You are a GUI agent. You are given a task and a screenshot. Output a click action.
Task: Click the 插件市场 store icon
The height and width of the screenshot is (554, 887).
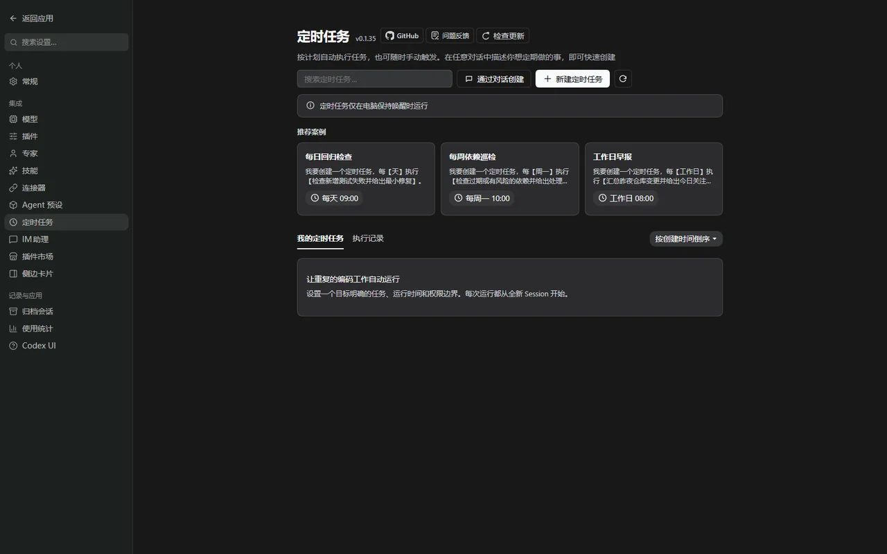coord(13,256)
